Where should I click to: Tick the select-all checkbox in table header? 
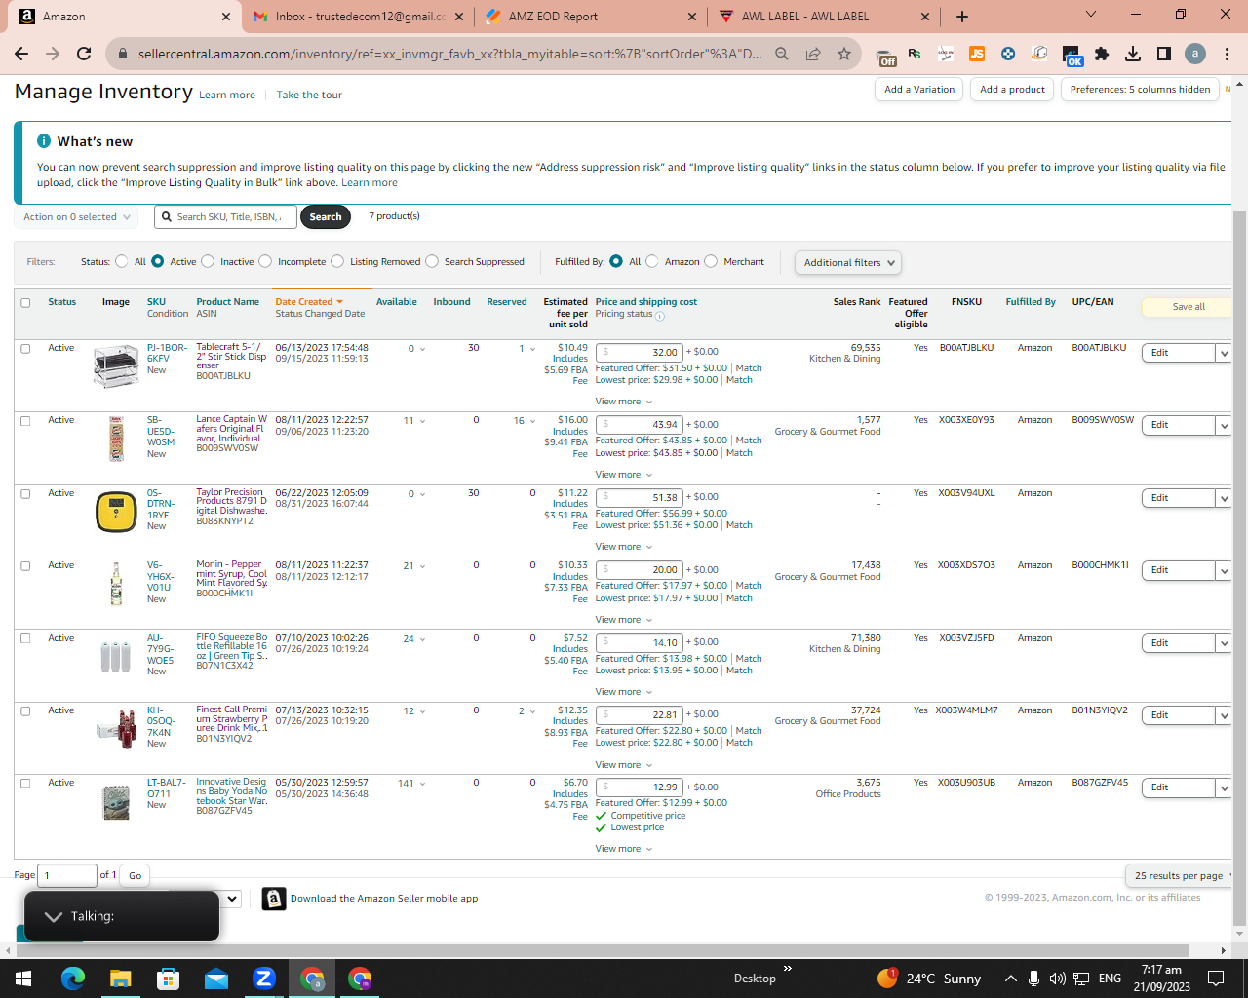coord(25,302)
